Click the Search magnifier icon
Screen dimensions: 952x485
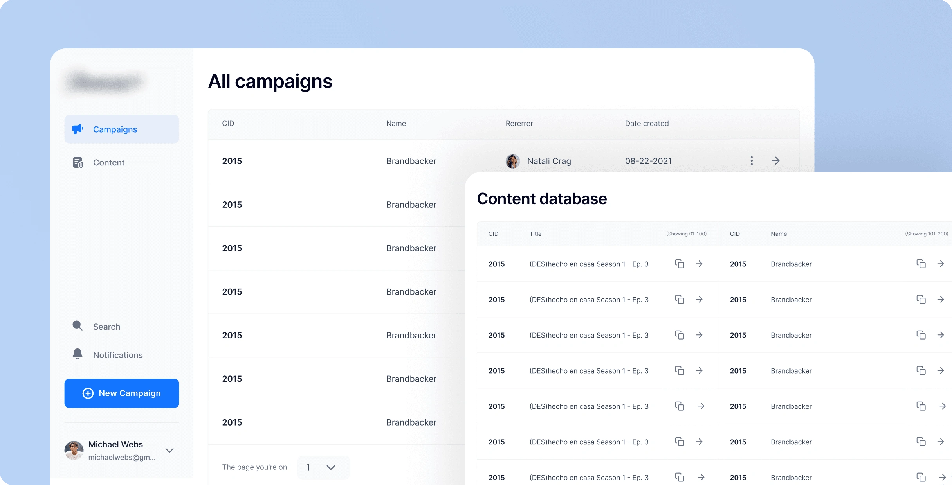78,326
